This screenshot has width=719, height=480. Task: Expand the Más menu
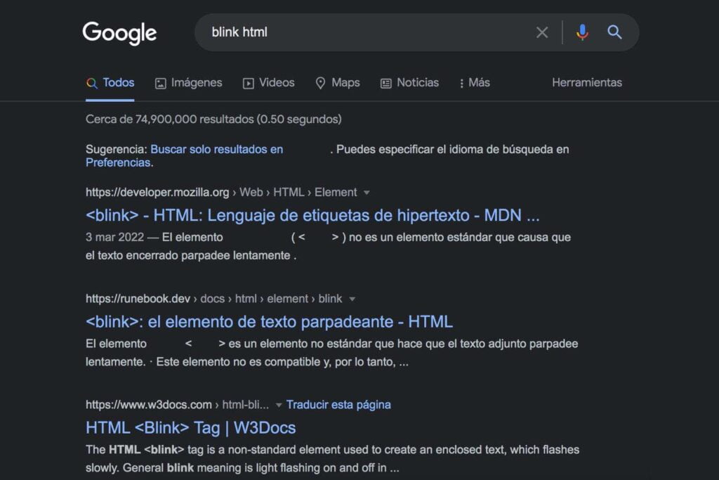point(475,83)
